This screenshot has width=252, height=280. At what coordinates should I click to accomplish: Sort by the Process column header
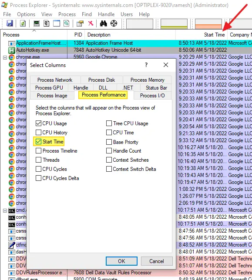pyautogui.click(x=34, y=35)
